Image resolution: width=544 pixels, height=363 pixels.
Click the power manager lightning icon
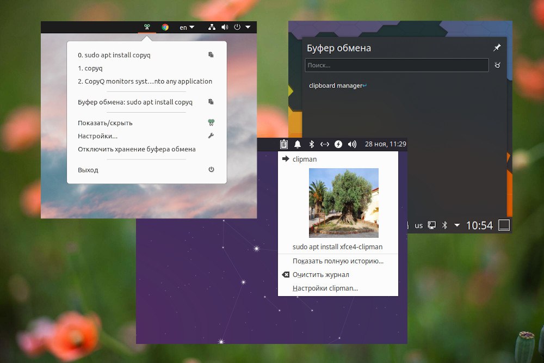click(x=338, y=144)
